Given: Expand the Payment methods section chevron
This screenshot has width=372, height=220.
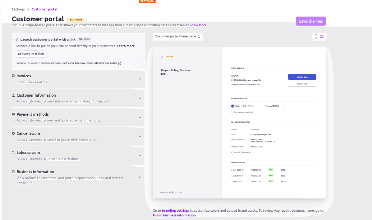Looking at the screenshot, I should coord(140,118).
